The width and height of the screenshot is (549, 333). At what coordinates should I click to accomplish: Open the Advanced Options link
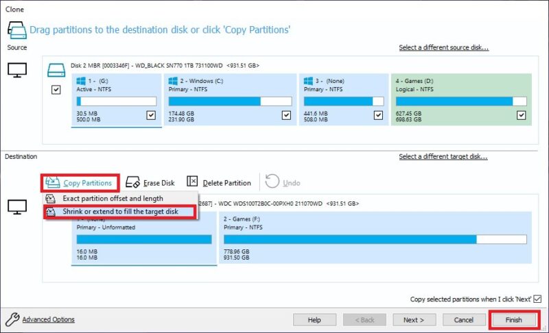point(48,319)
